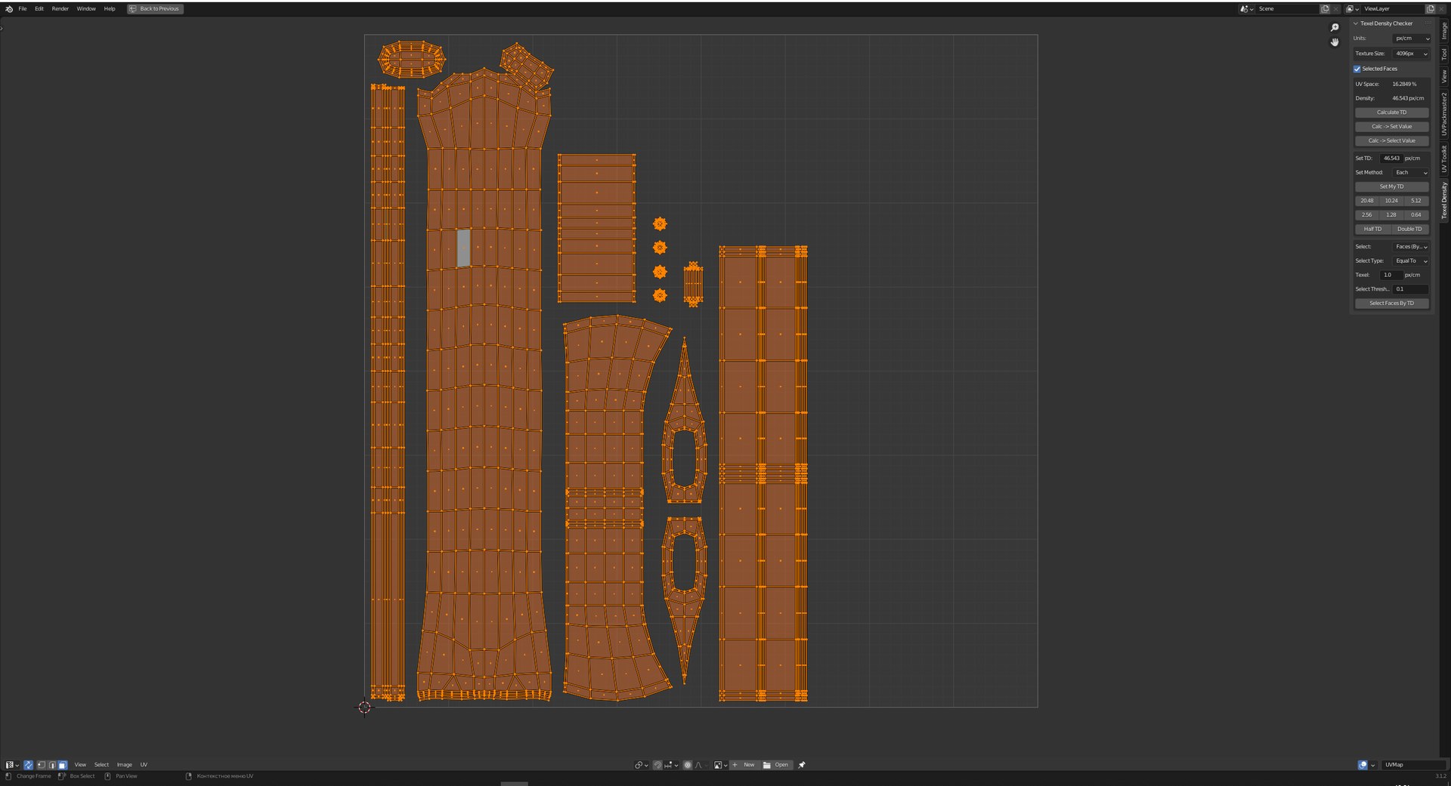
Task: Collapse the Texel Density Checker panel
Action: pos(1356,23)
